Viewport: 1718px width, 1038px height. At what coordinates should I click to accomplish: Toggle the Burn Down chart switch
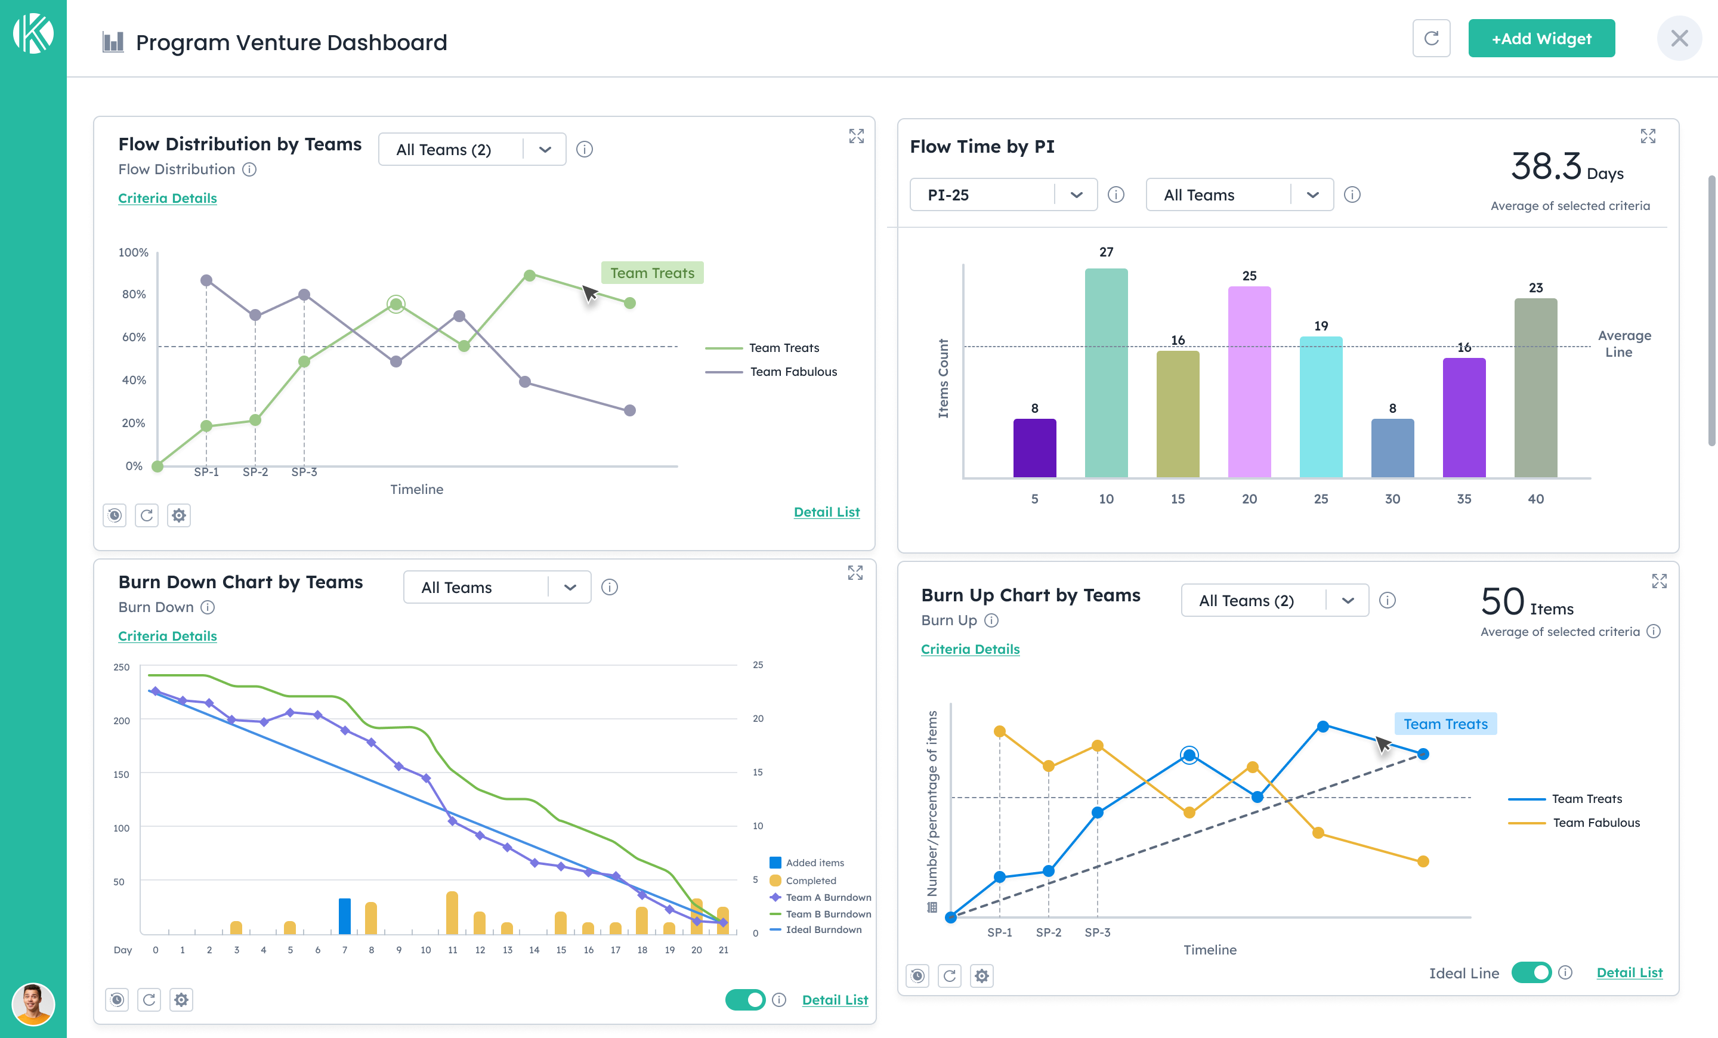tap(744, 1000)
